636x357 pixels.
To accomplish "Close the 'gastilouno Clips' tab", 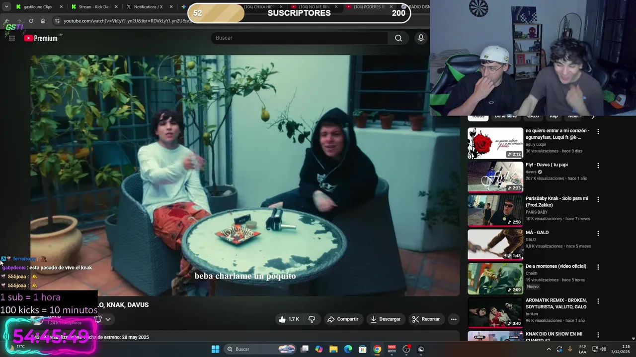I will (x=62, y=7).
